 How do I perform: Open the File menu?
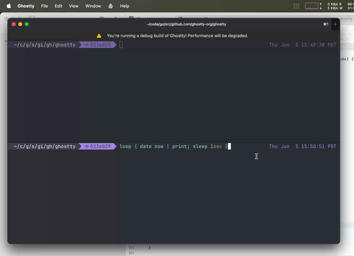point(44,6)
